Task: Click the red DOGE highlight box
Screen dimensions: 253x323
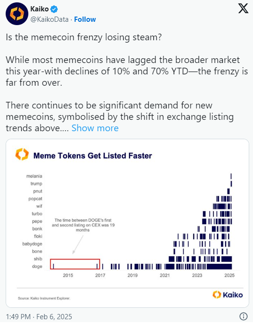Action: click(75, 264)
